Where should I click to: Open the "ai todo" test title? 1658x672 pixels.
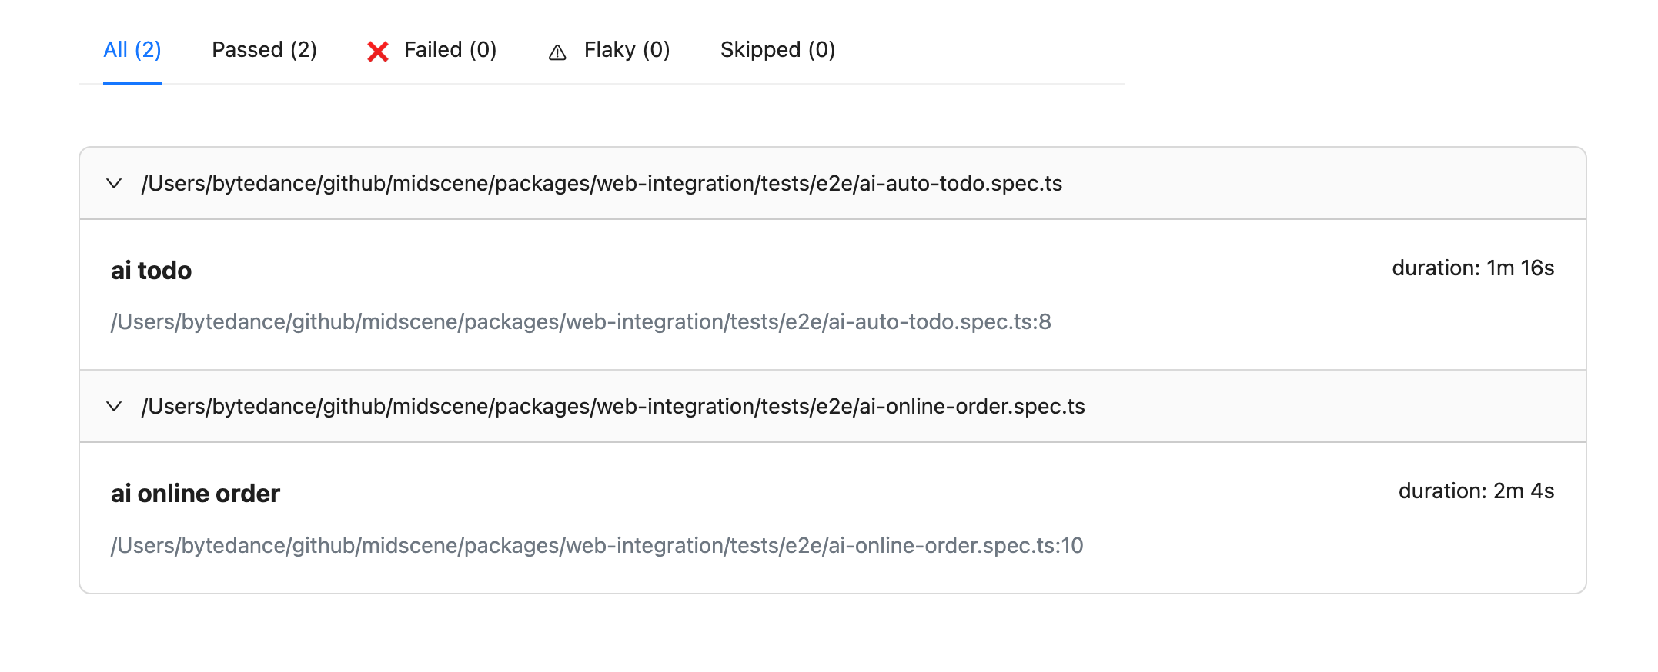tap(151, 271)
